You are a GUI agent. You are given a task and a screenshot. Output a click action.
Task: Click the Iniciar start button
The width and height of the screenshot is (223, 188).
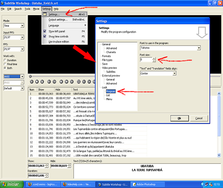point(12,184)
